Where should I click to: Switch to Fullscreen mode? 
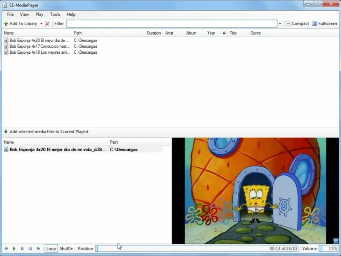tap(325, 23)
